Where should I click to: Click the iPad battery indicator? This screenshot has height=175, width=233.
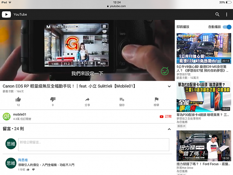tap(228, 2)
